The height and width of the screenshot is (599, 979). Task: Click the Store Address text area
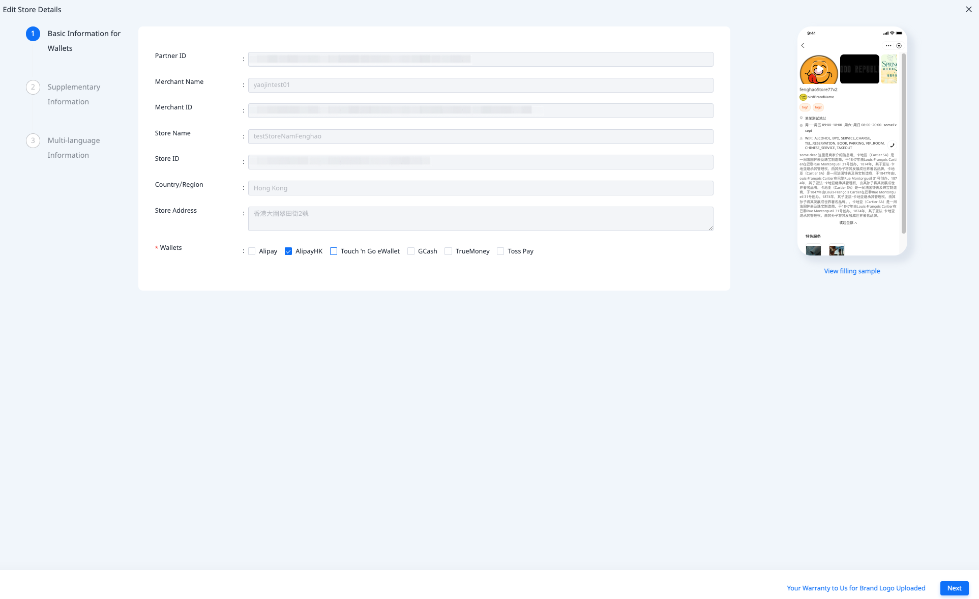[x=481, y=219]
